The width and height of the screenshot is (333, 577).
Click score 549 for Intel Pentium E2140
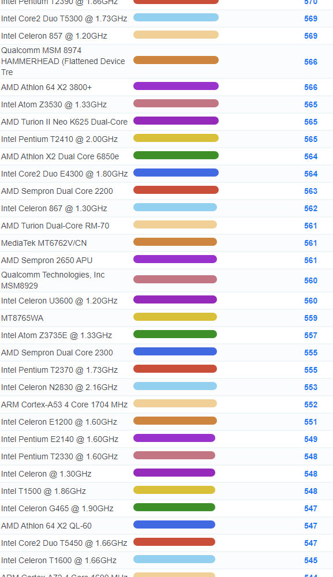(x=310, y=439)
